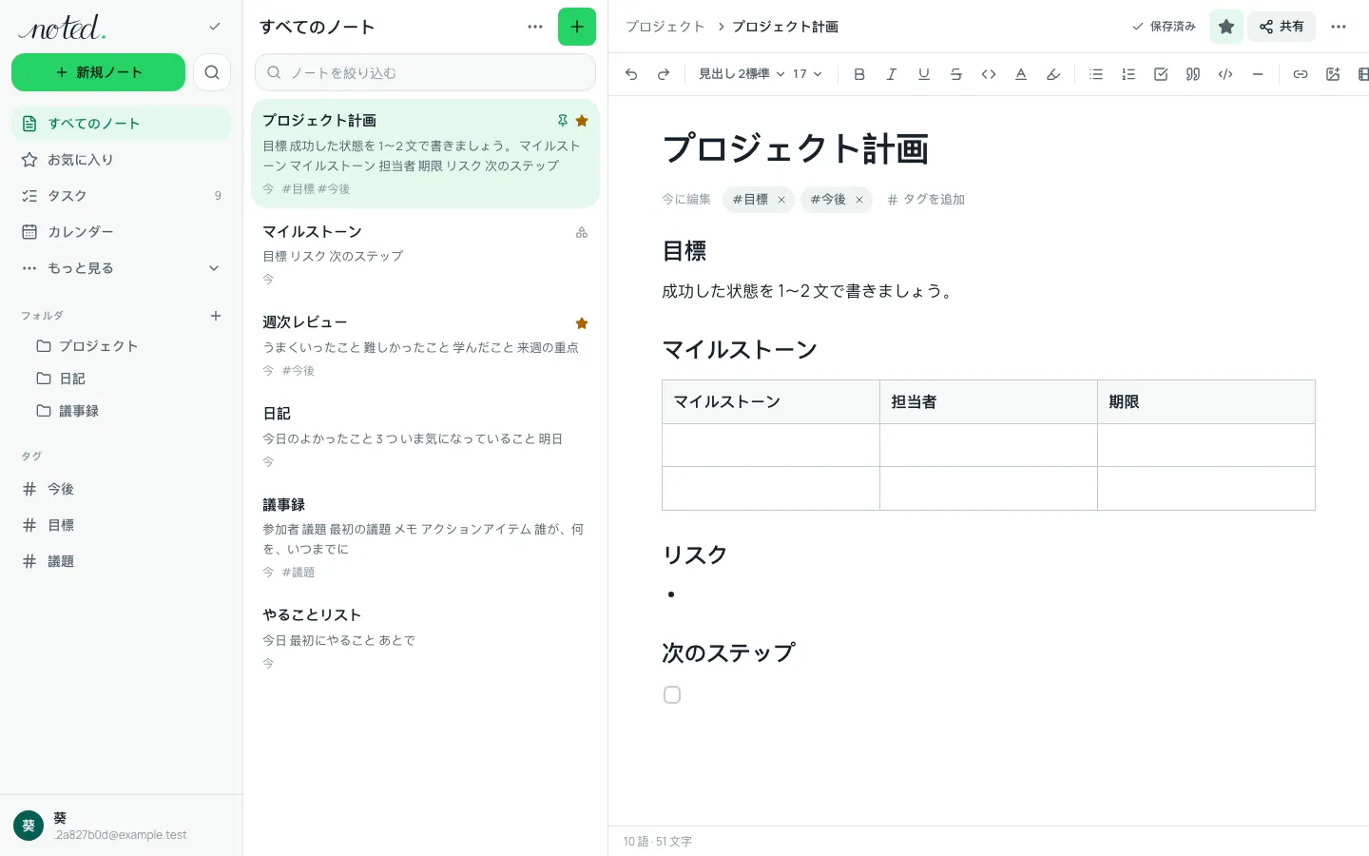The height and width of the screenshot is (856, 1369).
Task: Click the 共有 share button
Action: [x=1282, y=27]
